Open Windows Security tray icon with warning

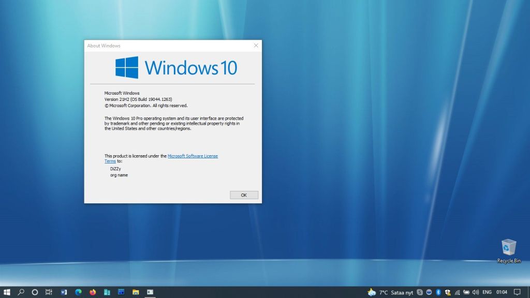[448, 292]
